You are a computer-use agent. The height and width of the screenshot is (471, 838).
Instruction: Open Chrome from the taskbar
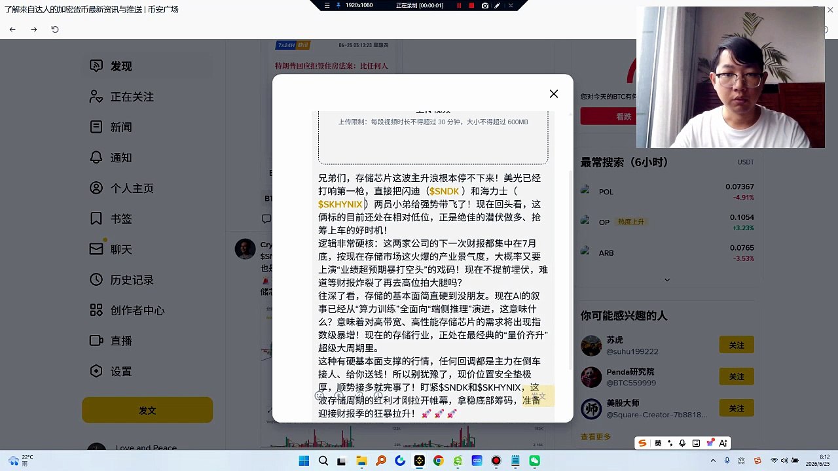coord(439,461)
